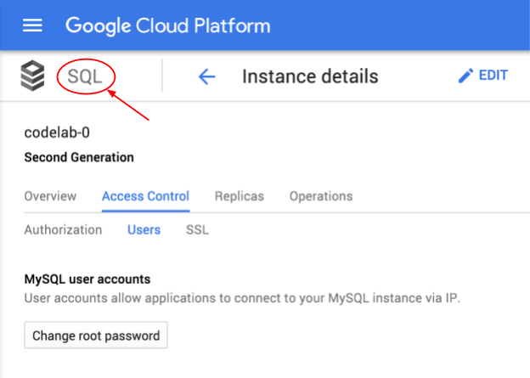
Task: Click the Change root password button
Action: (x=96, y=335)
